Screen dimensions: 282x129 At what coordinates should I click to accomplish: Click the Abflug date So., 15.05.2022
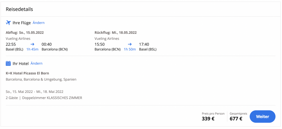[25, 33]
